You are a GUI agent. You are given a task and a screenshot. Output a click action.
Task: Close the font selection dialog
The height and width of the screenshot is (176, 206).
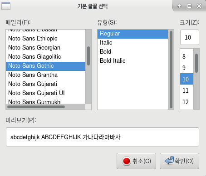[x=199, y=6]
